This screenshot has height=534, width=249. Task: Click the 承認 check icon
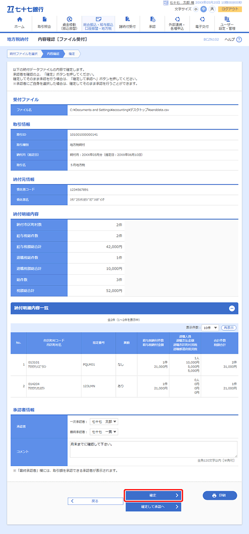pos(152,20)
